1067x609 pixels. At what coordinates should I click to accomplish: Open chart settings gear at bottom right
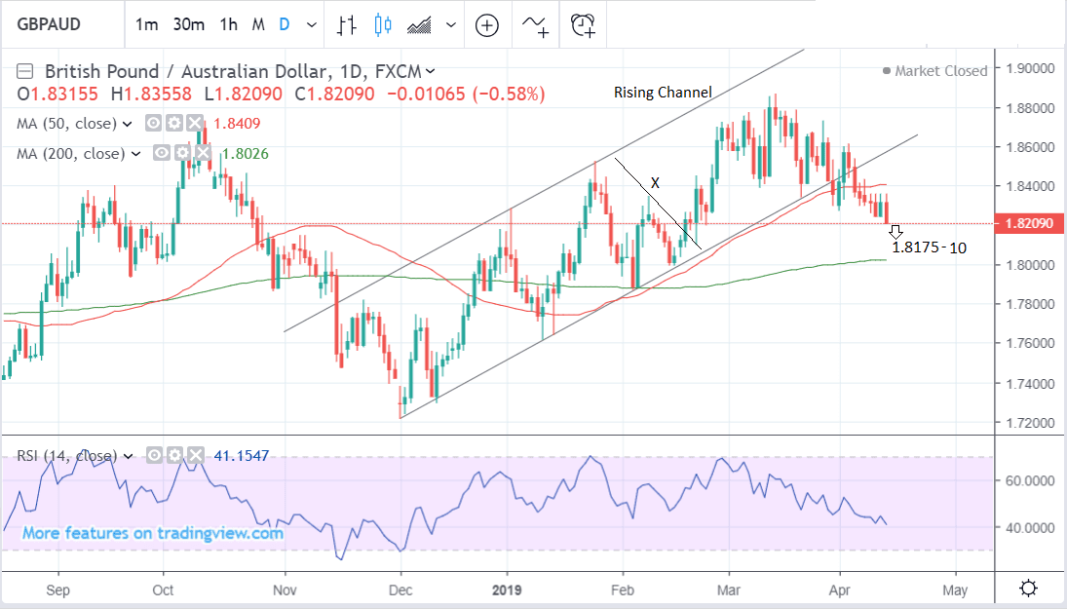[1027, 588]
